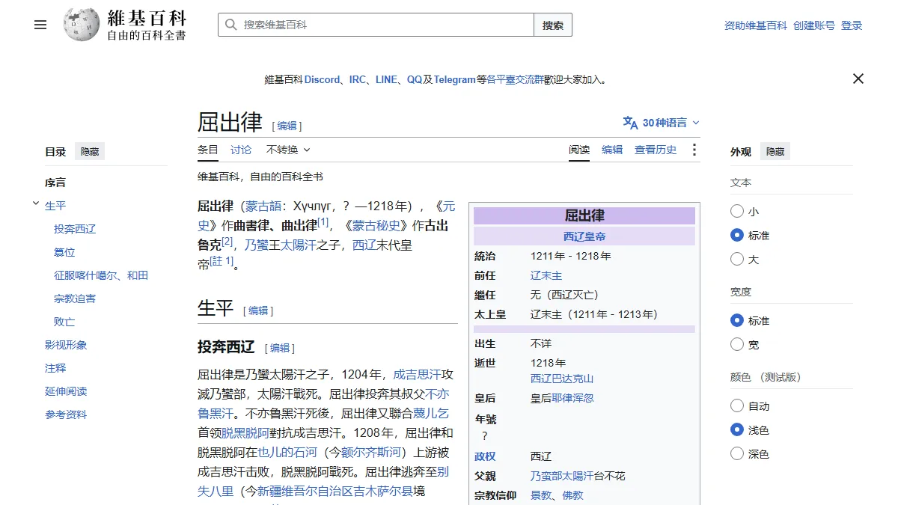The width and height of the screenshot is (898, 505).
Task: Open the Telegram link in banner
Action: click(455, 79)
